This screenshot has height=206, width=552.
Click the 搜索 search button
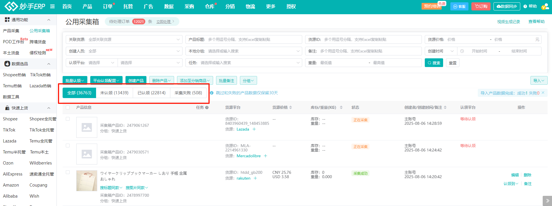pos(434,63)
